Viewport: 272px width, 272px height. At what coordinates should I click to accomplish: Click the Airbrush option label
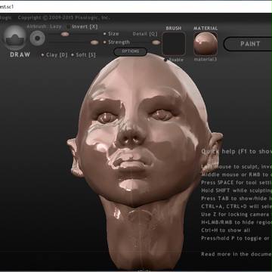pyautogui.click(x=37, y=26)
